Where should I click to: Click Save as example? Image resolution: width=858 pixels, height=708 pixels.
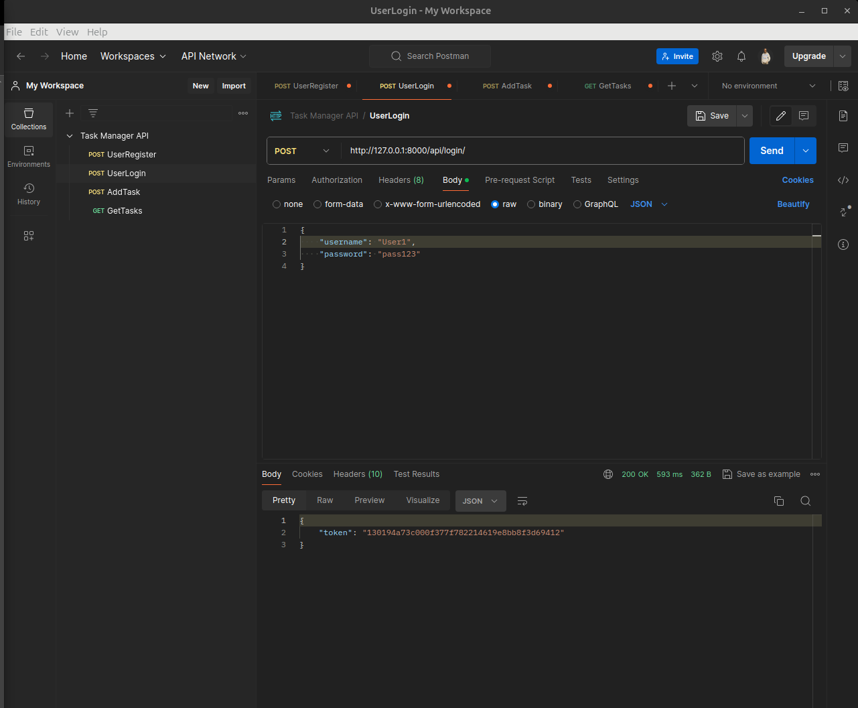point(762,474)
